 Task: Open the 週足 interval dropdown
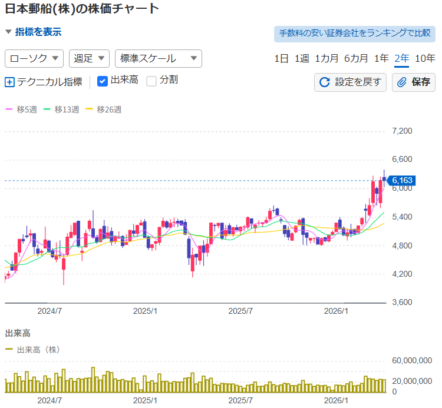tap(89, 58)
